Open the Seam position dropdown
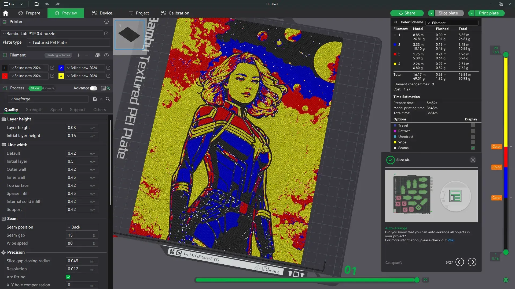 coord(81,227)
